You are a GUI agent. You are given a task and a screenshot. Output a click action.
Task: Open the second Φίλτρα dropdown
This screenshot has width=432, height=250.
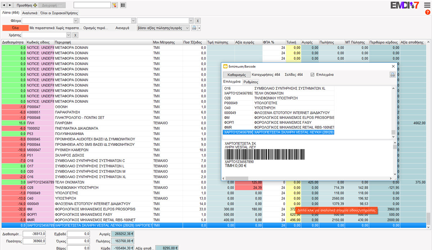tap(134, 21)
